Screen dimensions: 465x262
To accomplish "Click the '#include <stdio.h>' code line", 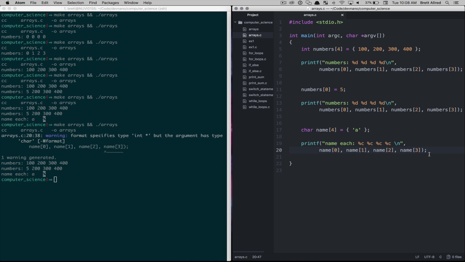I will point(316,22).
